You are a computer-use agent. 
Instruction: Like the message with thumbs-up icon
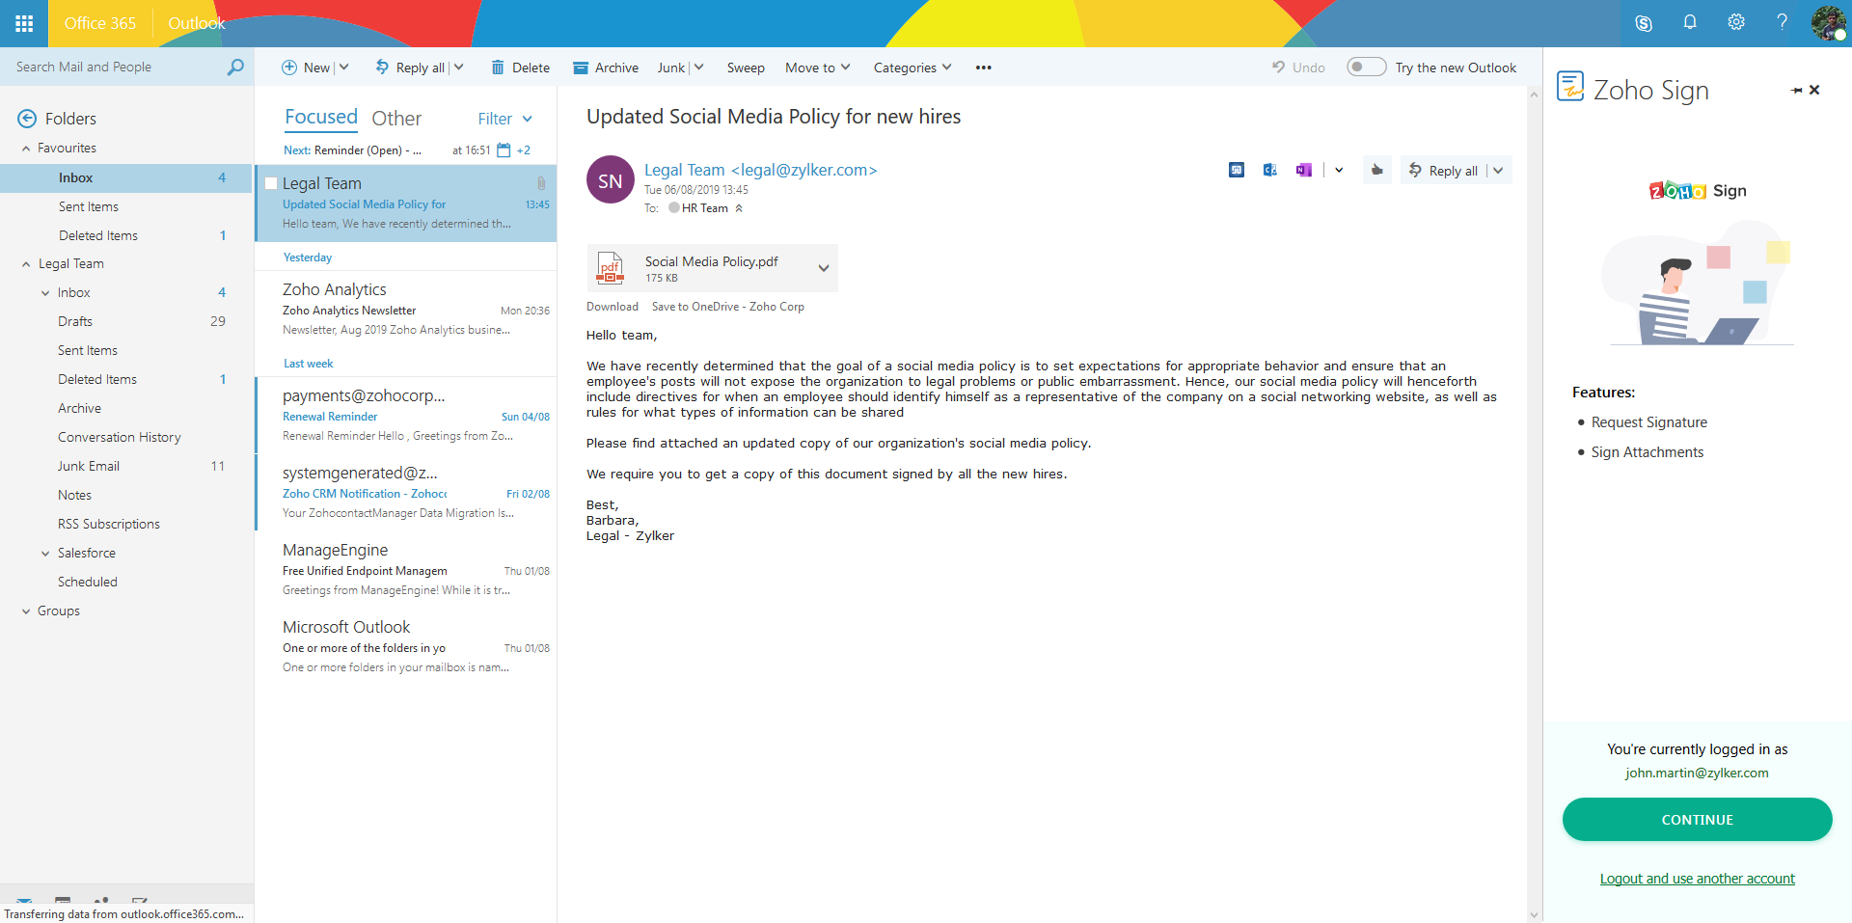pos(1376,170)
